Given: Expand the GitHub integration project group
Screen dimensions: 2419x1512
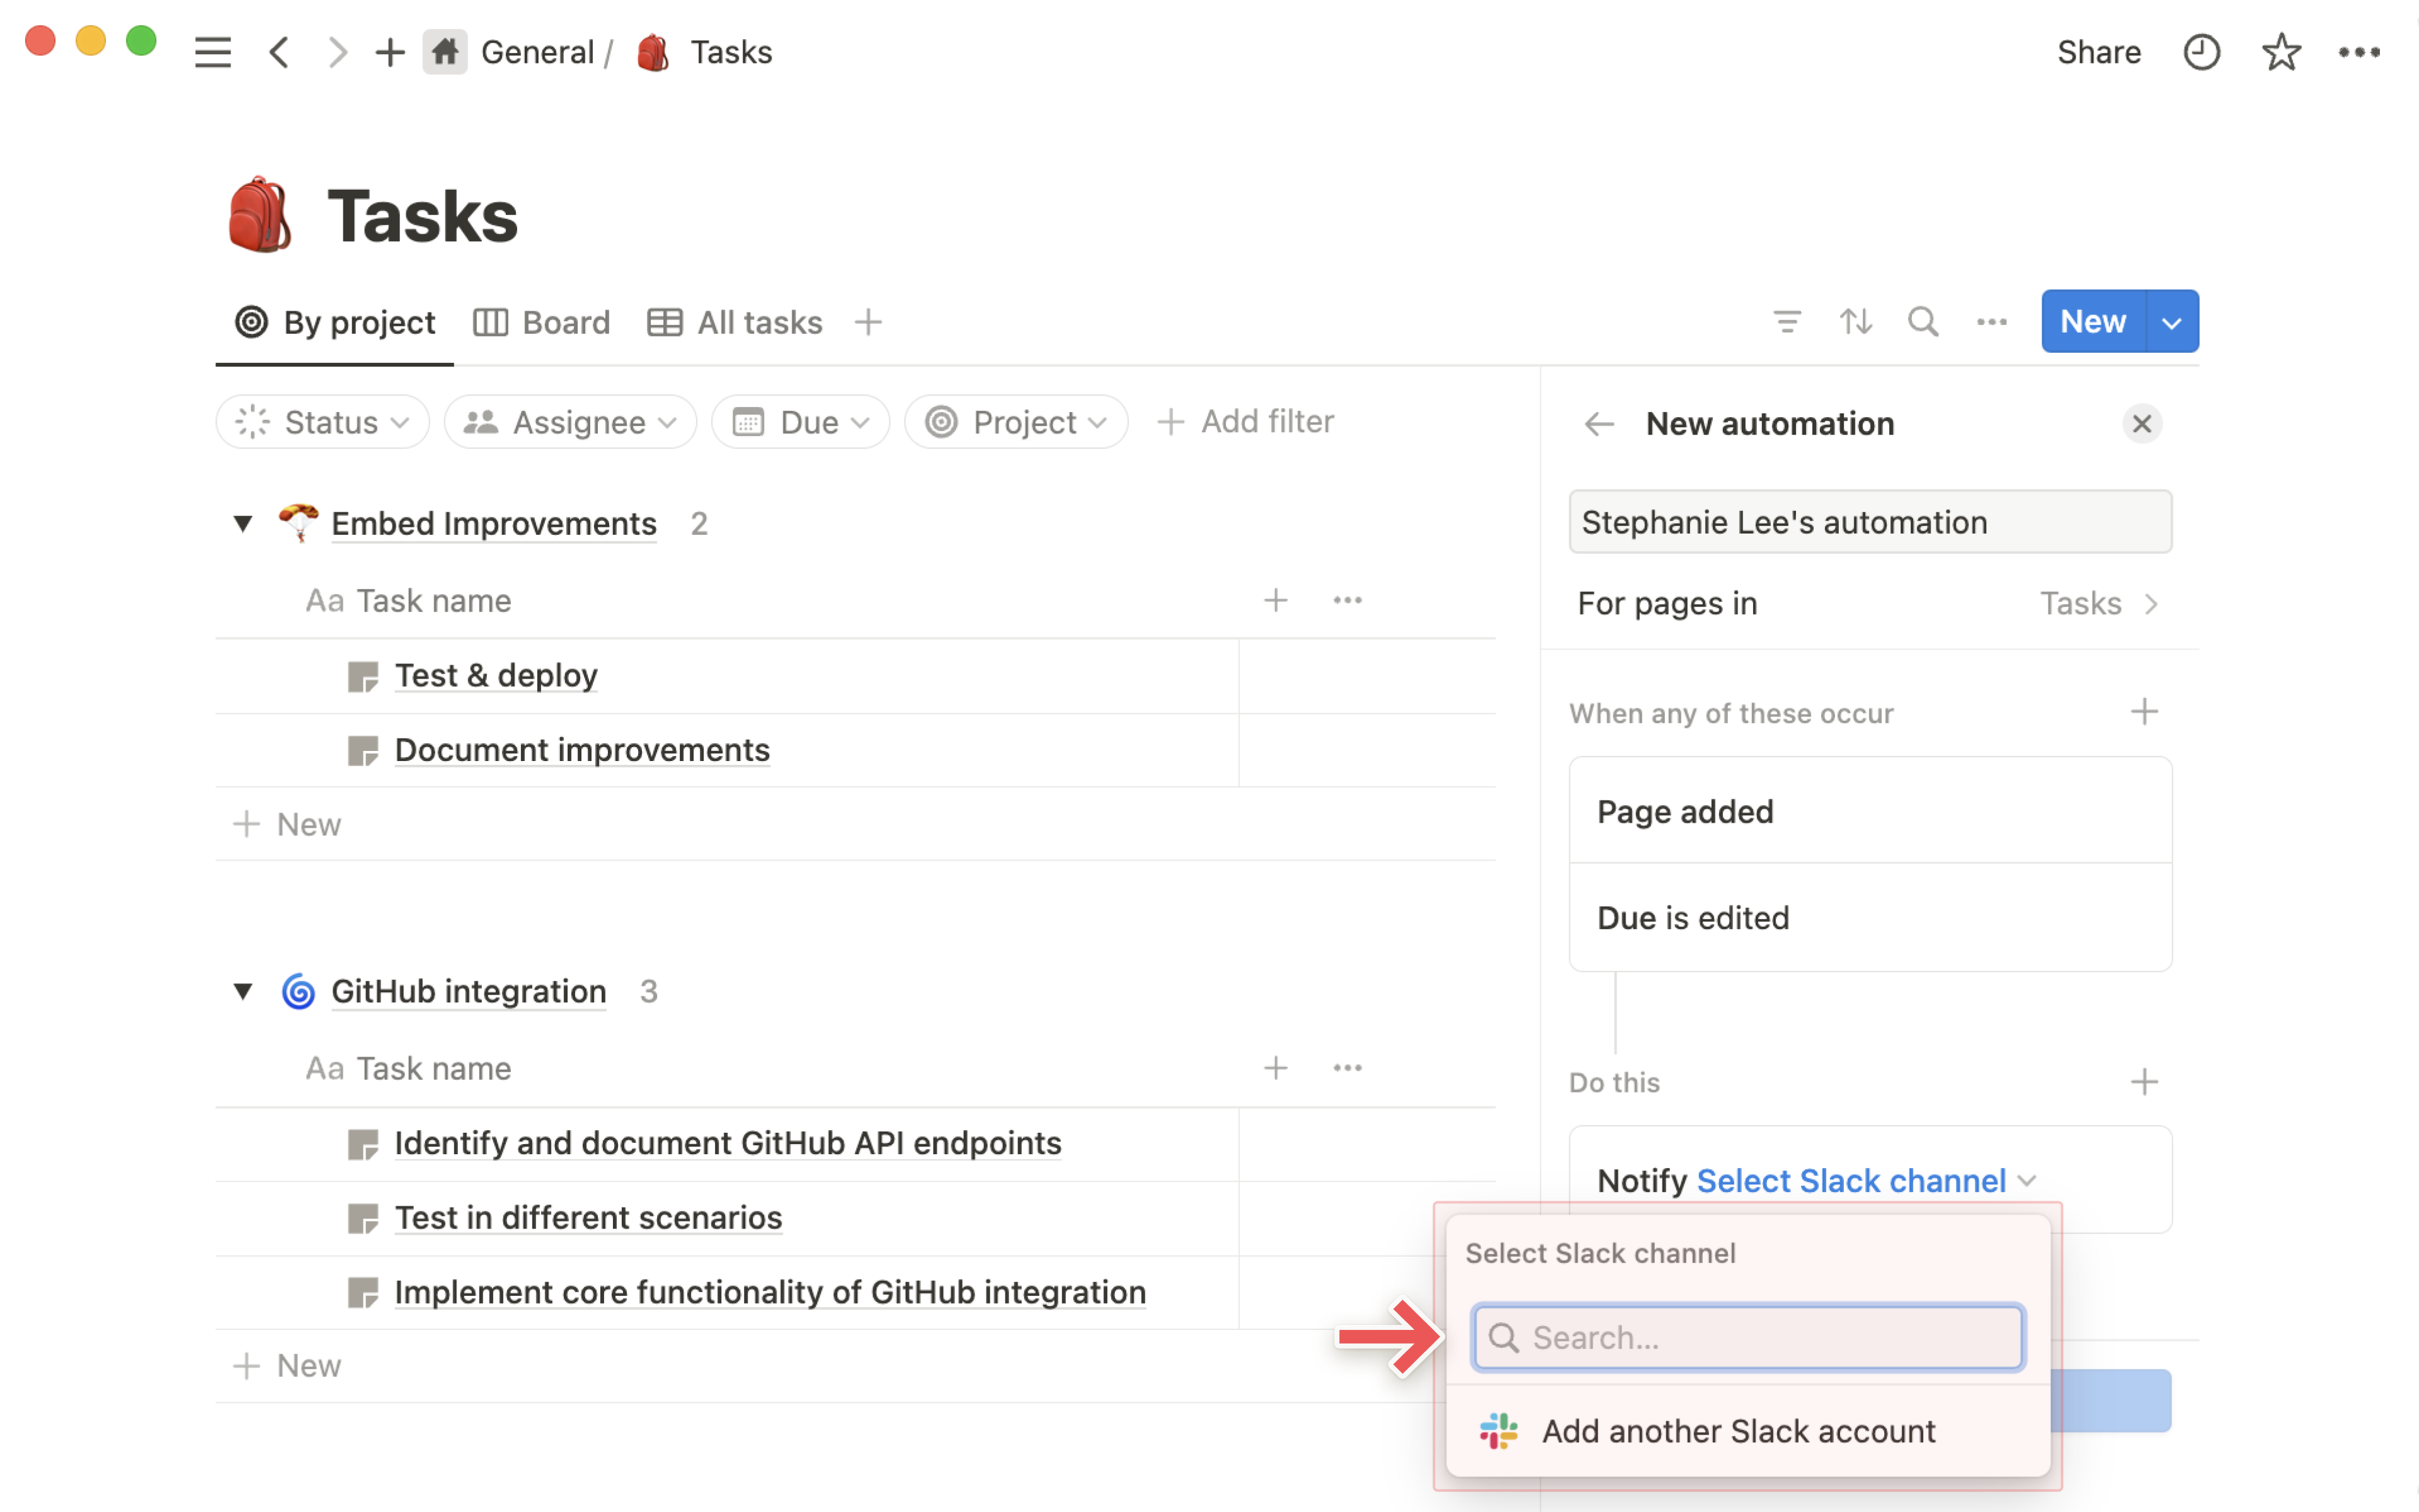Looking at the screenshot, I should pos(244,991).
